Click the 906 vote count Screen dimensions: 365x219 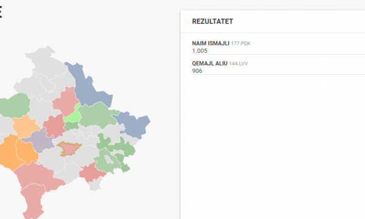[197, 71]
